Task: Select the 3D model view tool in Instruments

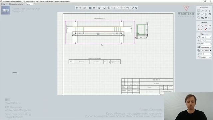Action: point(210,14)
